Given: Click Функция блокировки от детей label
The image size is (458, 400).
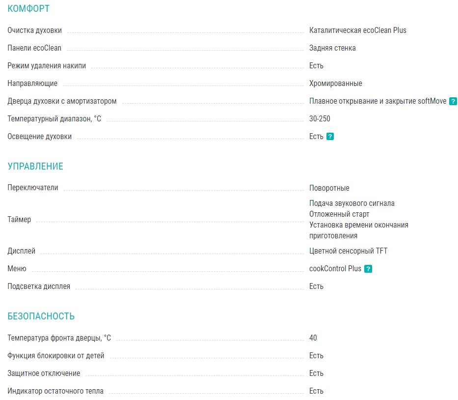Looking at the screenshot, I should coord(56,356).
